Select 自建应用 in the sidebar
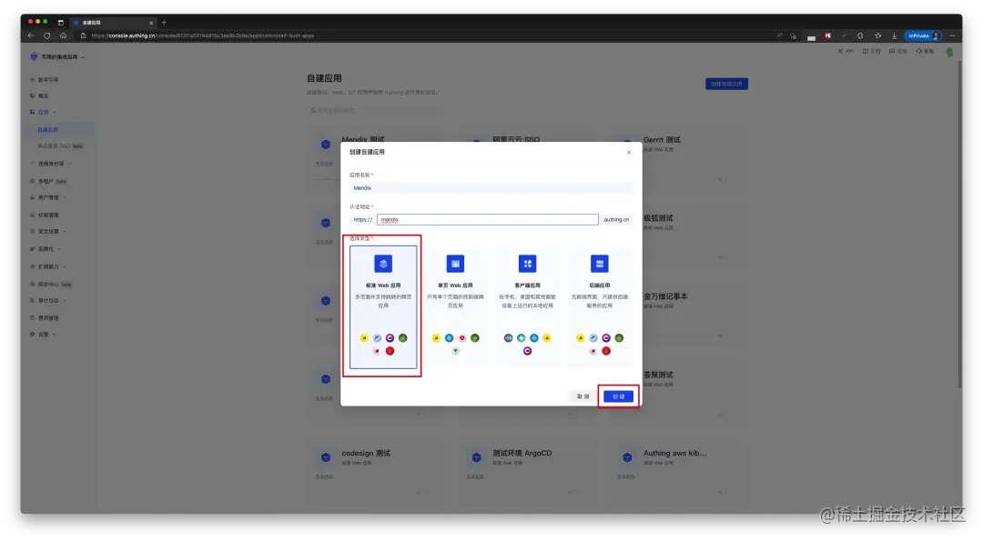The image size is (983, 541). 47,130
